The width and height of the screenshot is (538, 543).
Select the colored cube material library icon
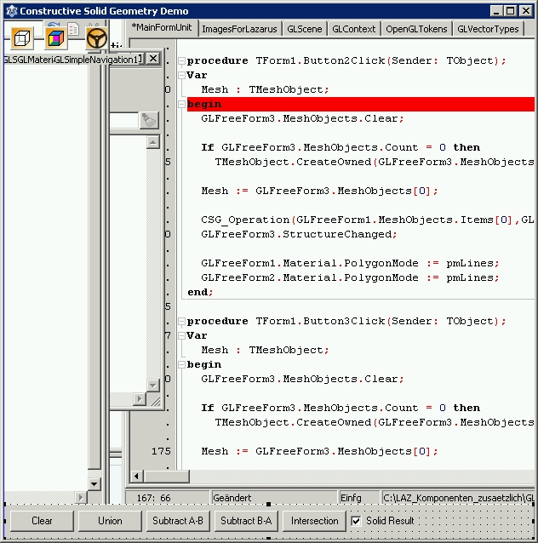(x=56, y=38)
